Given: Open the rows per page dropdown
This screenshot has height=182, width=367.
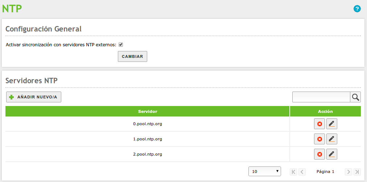Looking at the screenshot, I should [x=265, y=172].
